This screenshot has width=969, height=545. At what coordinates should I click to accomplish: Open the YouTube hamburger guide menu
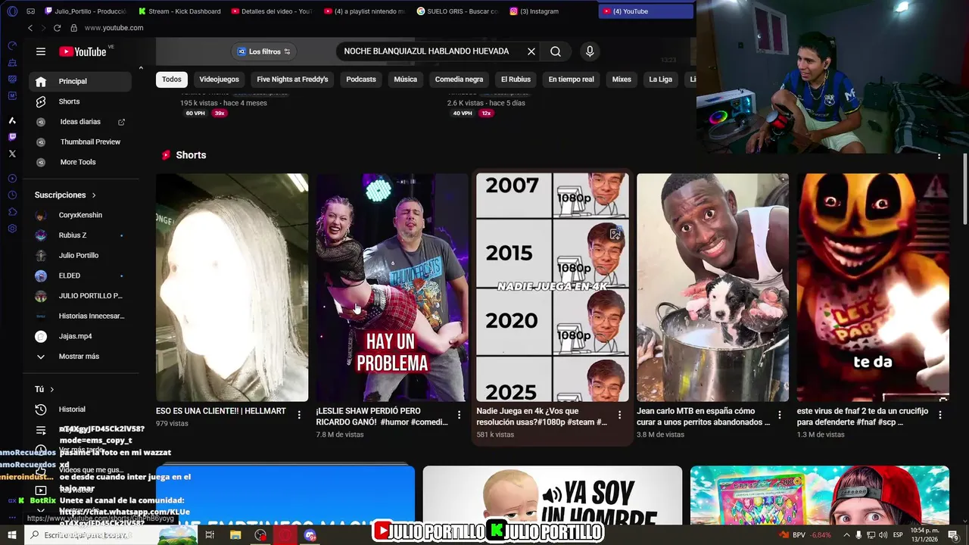[41, 51]
